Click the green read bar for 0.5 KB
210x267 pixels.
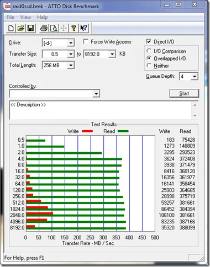click(x=36, y=141)
